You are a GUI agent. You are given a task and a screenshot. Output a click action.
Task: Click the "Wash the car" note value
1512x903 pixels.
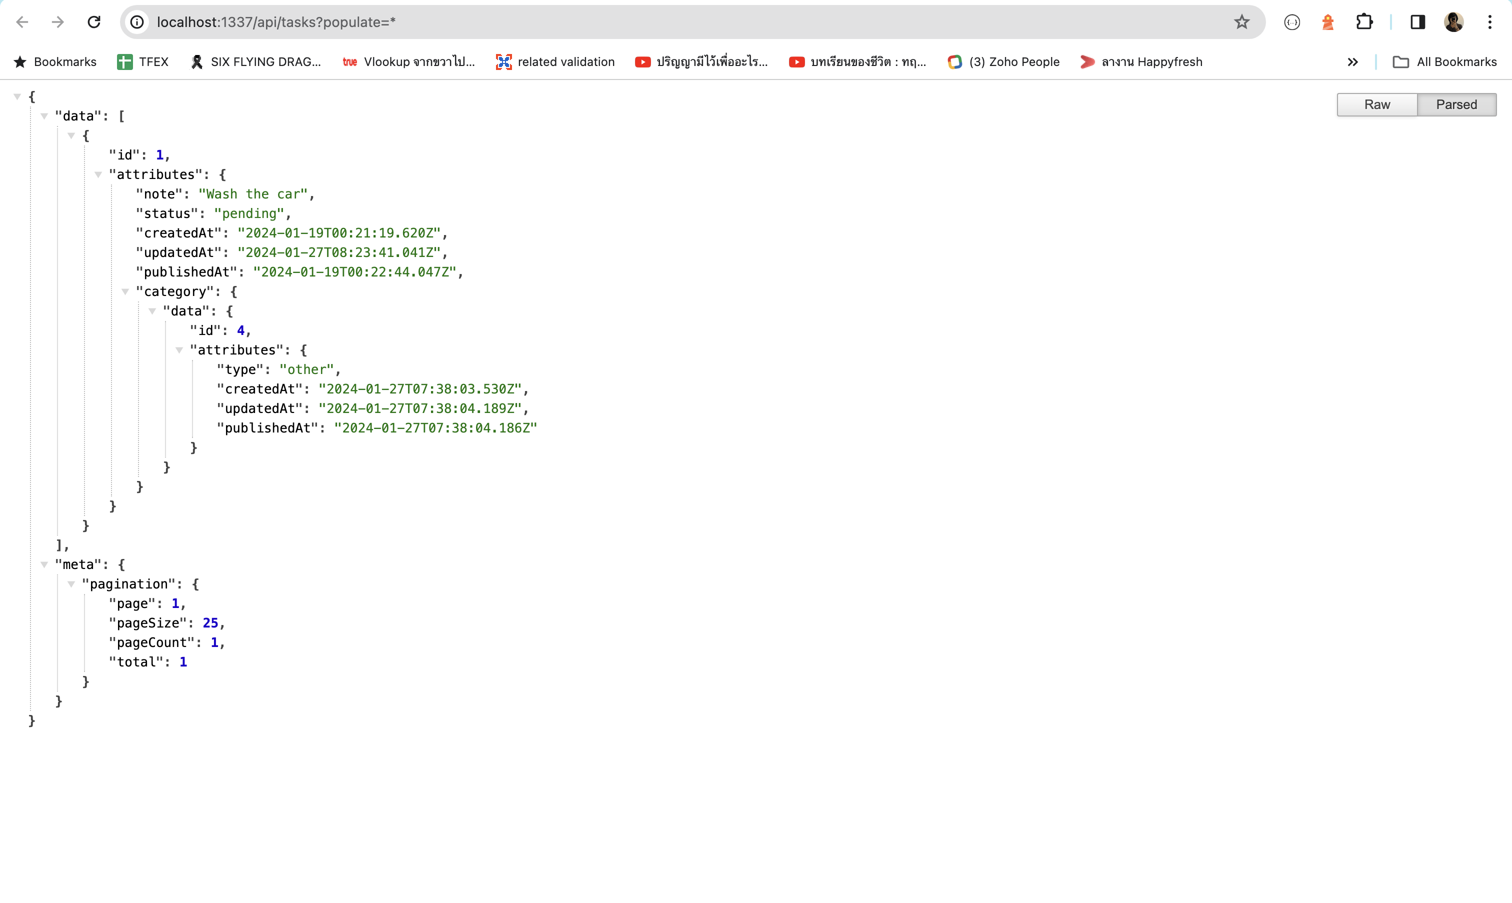[253, 194]
